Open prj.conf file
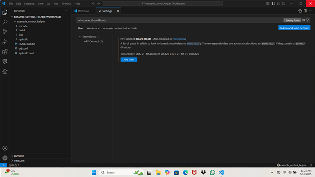Image resolution: width=315 pixels, height=177 pixels. coord(23,48)
